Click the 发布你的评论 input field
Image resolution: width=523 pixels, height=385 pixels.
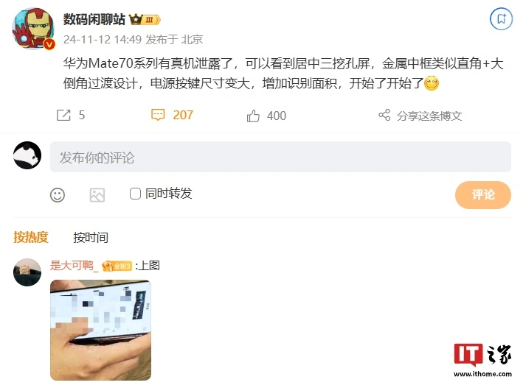[280, 157]
